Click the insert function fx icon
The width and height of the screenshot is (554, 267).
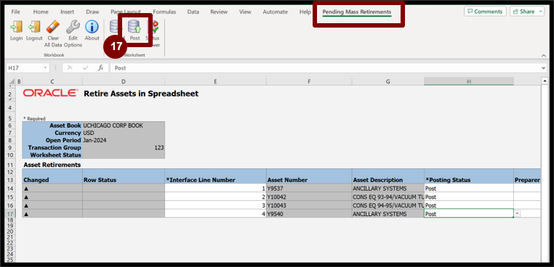coord(101,67)
